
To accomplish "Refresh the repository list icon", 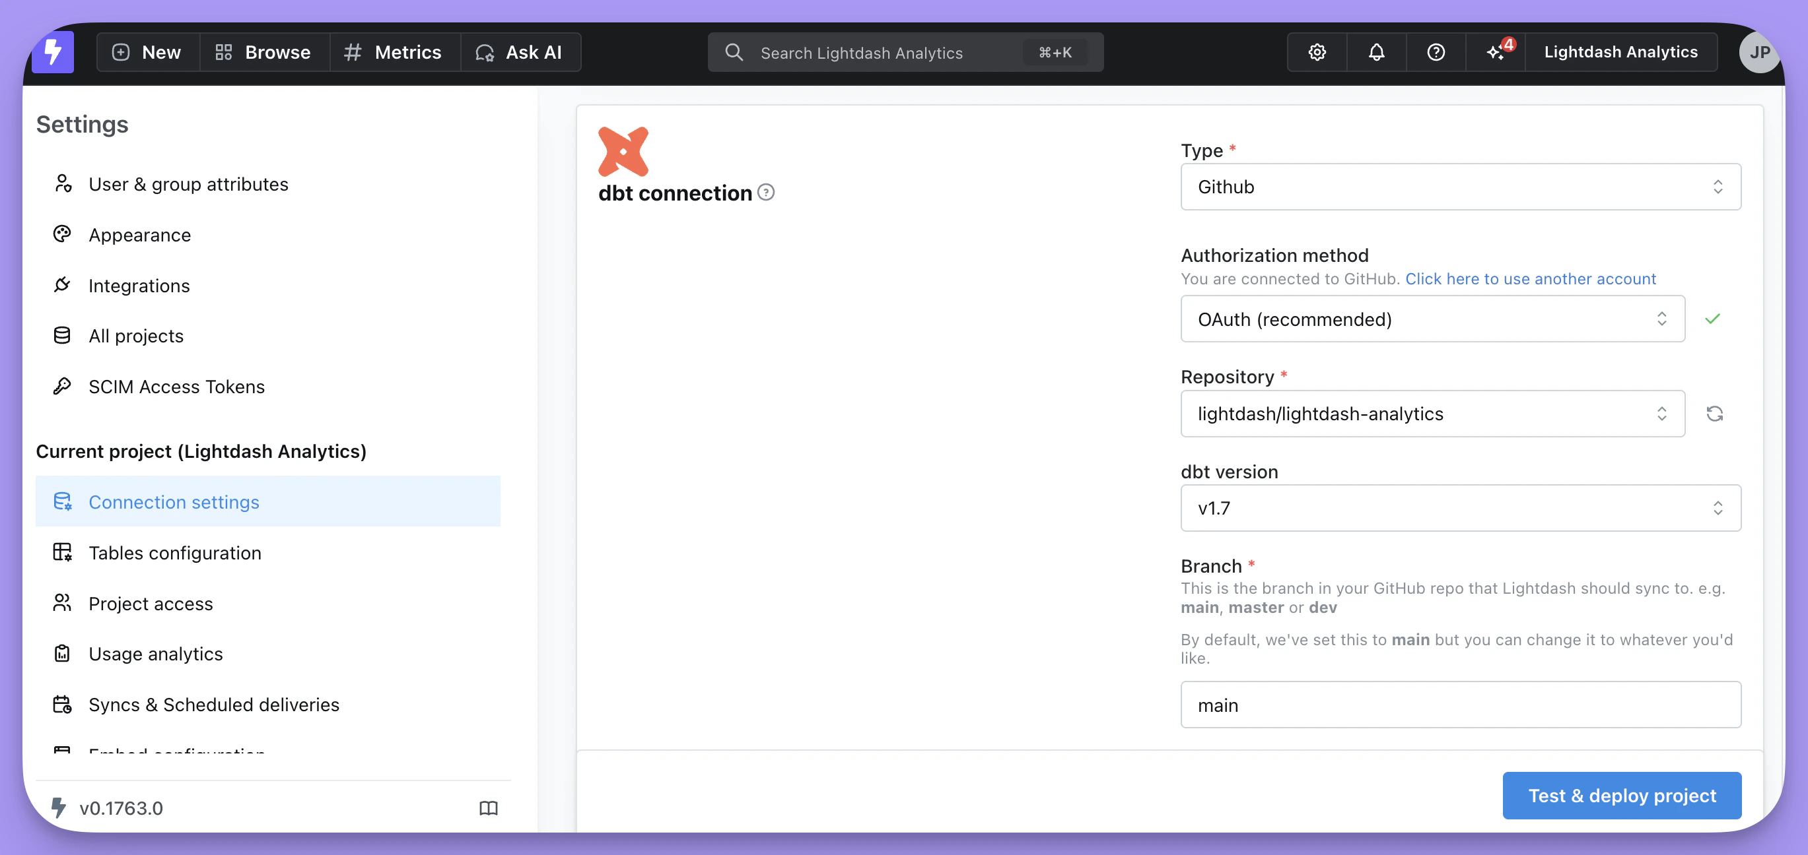I will click(x=1714, y=414).
